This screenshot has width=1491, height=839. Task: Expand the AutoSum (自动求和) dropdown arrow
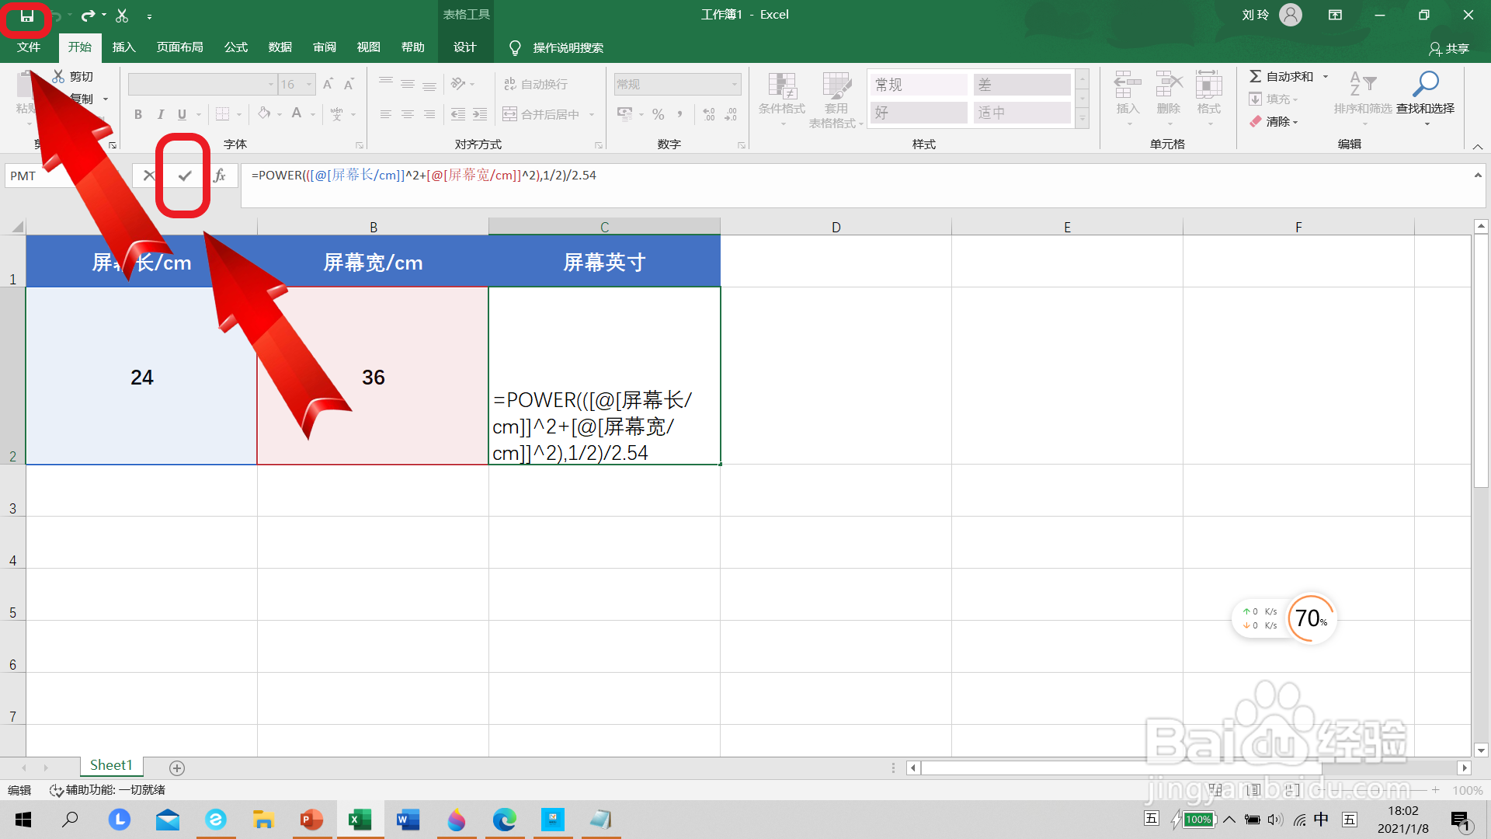[x=1326, y=77]
